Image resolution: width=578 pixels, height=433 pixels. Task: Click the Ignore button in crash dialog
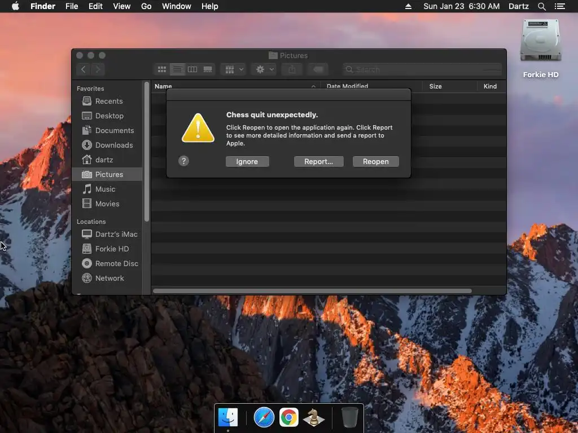(x=247, y=162)
